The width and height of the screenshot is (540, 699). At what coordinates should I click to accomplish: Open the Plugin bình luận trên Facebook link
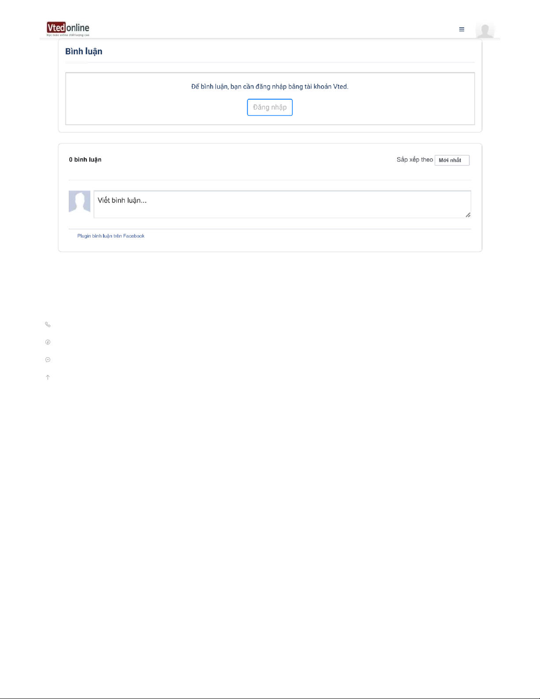[x=111, y=236]
